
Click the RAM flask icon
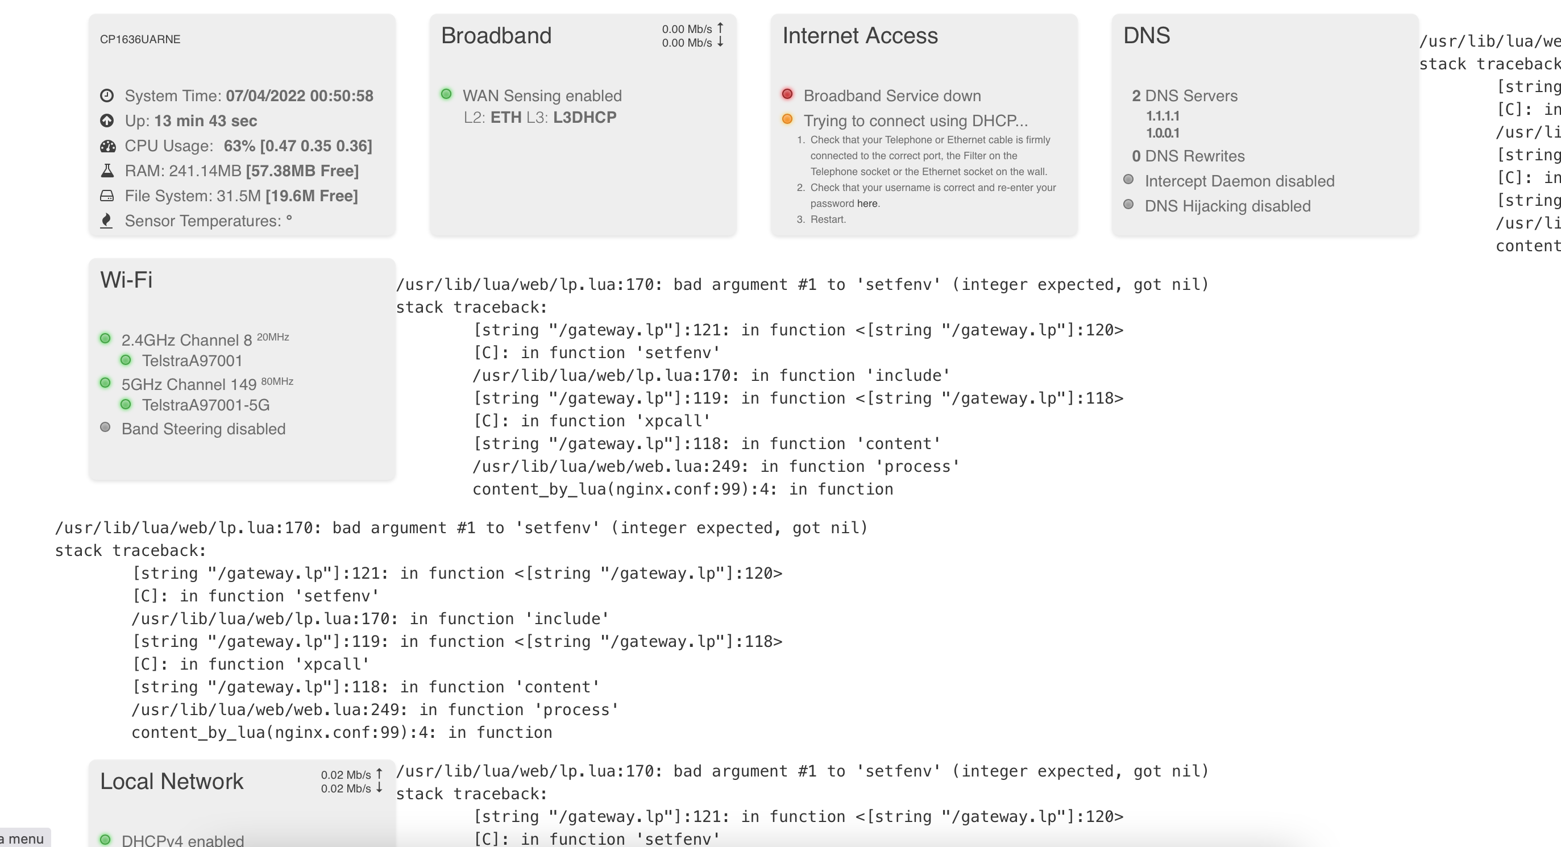click(x=108, y=170)
